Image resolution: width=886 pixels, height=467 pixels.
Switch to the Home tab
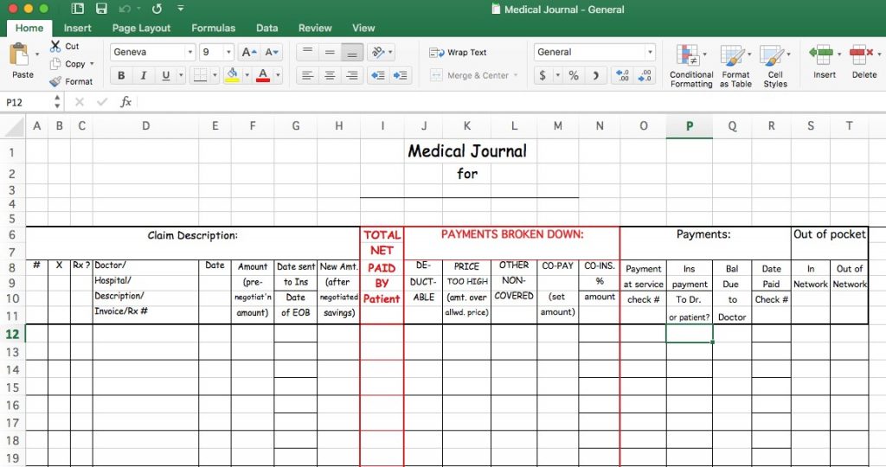coord(29,28)
